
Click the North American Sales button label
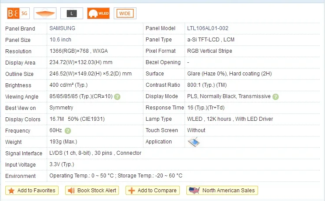pos(228,191)
